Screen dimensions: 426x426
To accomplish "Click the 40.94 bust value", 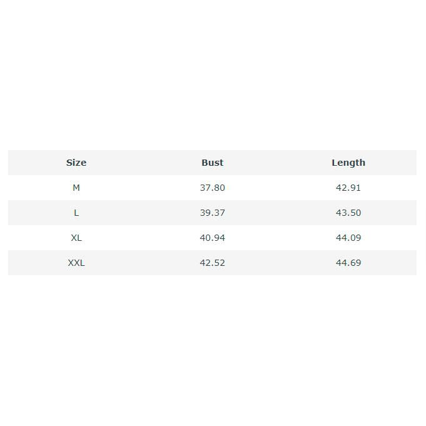I will [x=212, y=238].
